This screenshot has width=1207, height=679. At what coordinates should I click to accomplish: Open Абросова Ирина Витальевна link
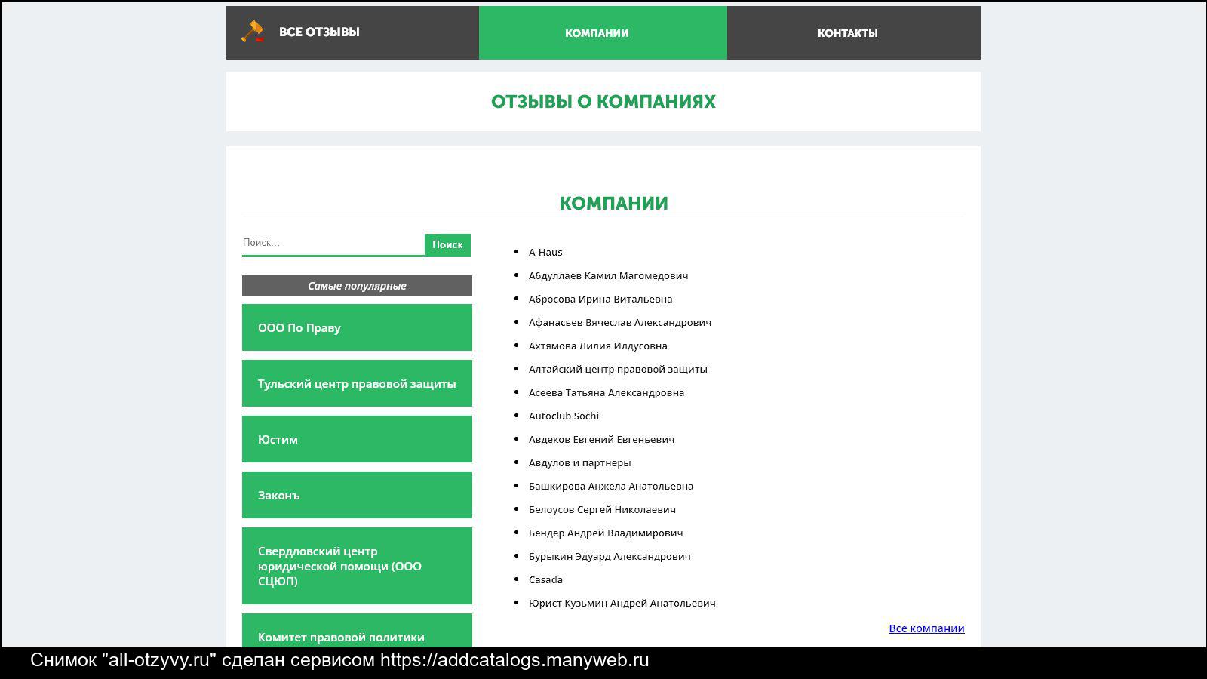pos(600,299)
